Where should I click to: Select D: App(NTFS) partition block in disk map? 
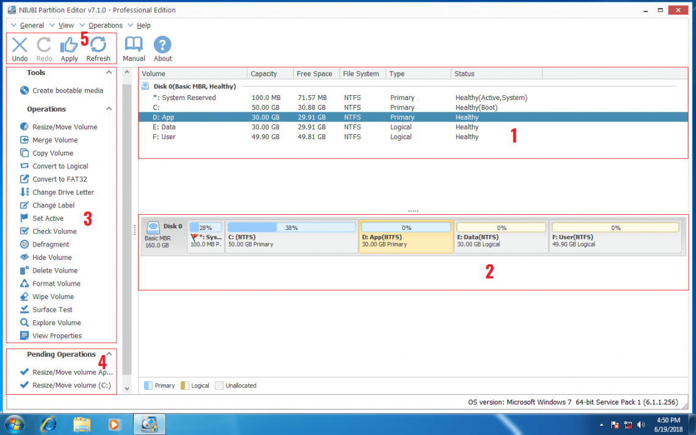click(x=406, y=237)
